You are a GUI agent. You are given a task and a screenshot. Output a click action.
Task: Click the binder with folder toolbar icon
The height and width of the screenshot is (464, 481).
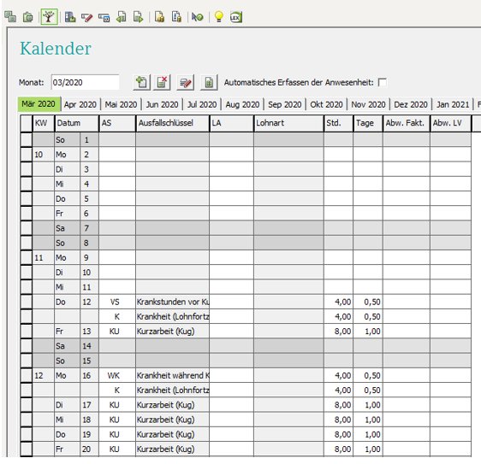pyautogui.click(x=70, y=17)
